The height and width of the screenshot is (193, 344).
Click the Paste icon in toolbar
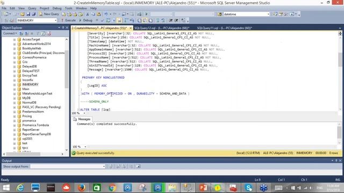click(99, 14)
